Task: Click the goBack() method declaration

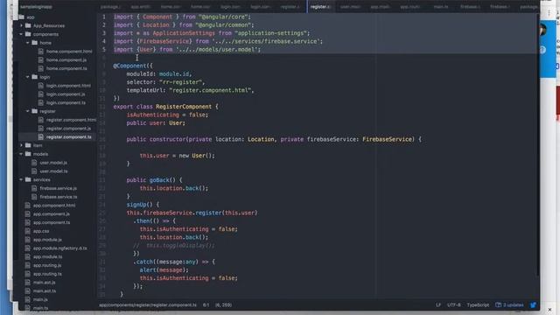Action: (x=154, y=180)
